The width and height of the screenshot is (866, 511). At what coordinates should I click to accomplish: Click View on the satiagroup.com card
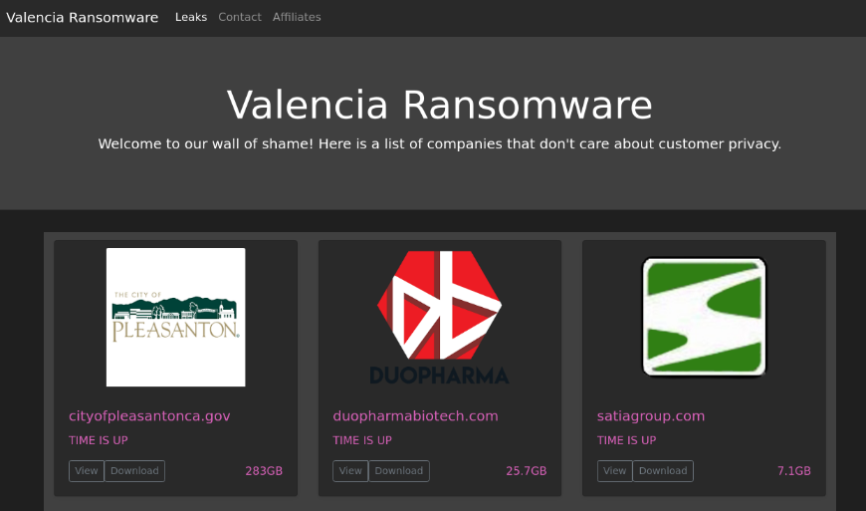(615, 471)
